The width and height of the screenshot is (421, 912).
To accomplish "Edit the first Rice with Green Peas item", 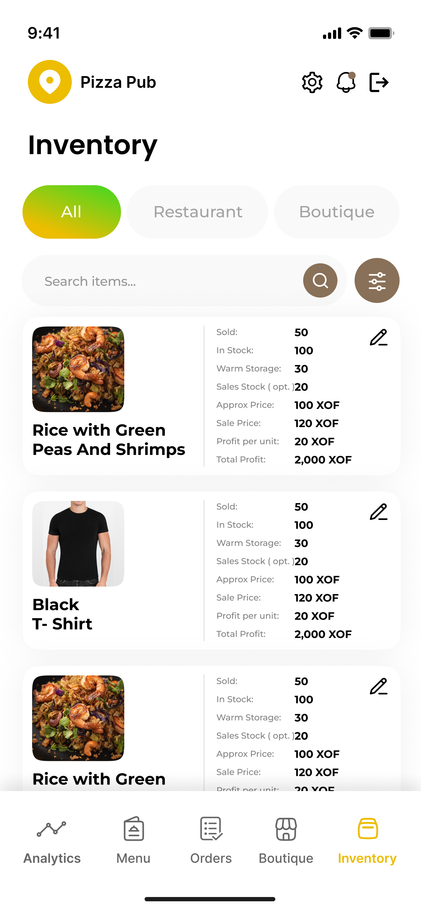I will [378, 337].
